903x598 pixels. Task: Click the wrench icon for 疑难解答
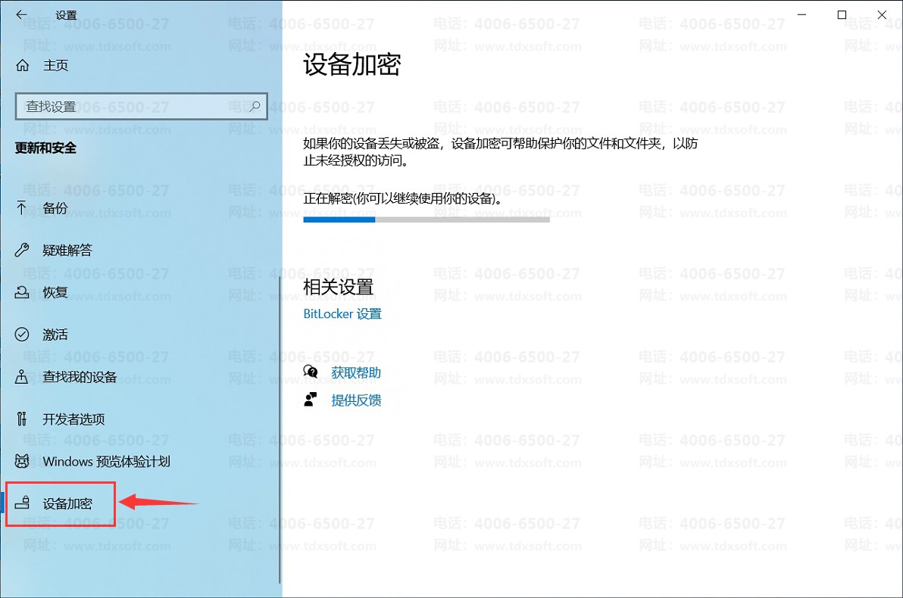coord(22,250)
